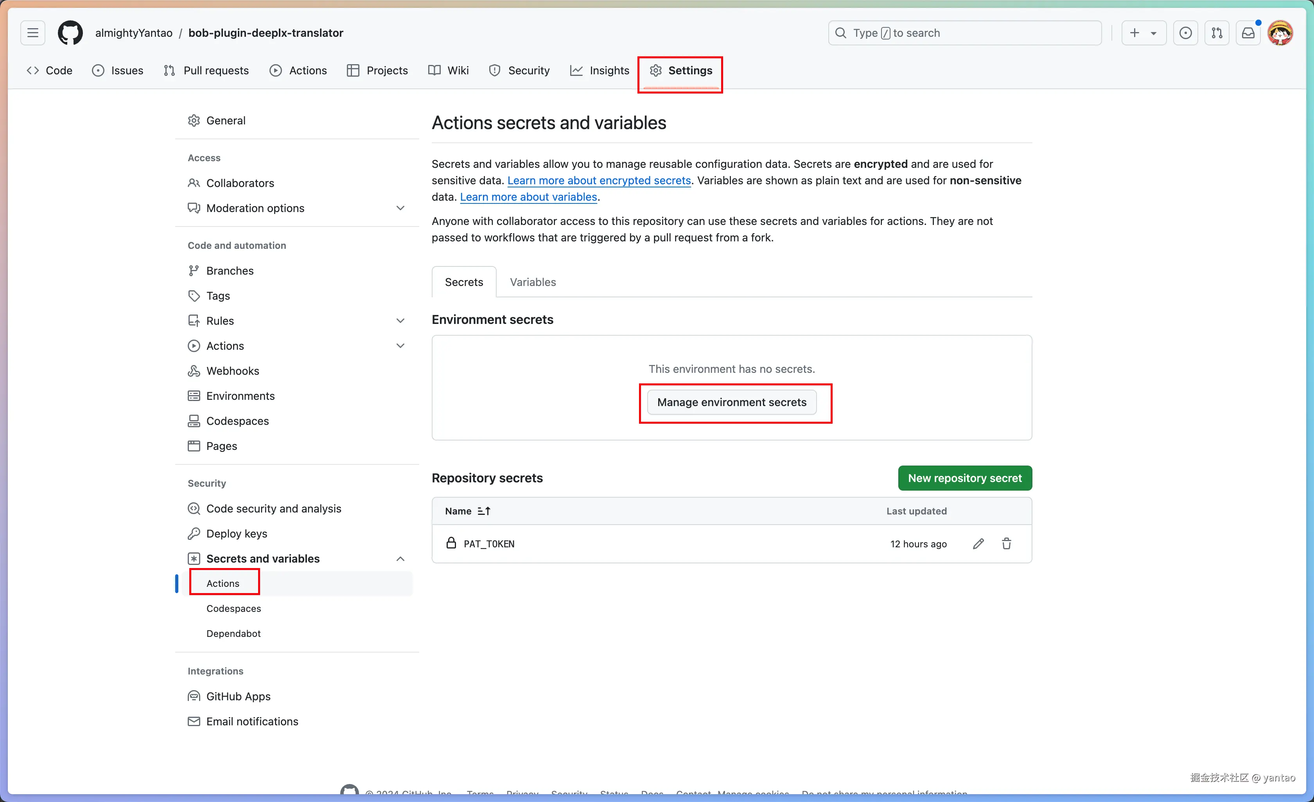Image resolution: width=1314 pixels, height=802 pixels.
Task: Open the hamburger navigation menu
Action: (32, 33)
